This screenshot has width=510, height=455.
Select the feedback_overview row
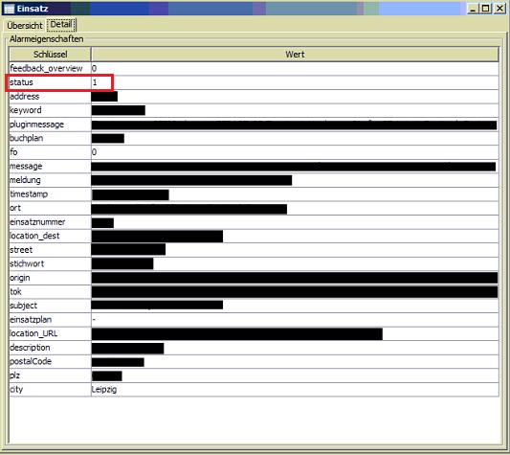click(254, 68)
